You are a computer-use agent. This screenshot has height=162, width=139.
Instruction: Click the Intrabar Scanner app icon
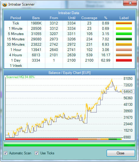(x=4, y=4)
